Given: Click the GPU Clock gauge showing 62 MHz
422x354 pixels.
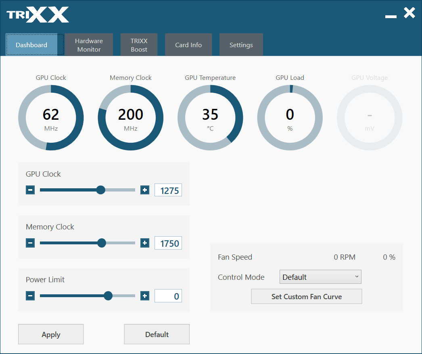Looking at the screenshot, I should point(51,118).
